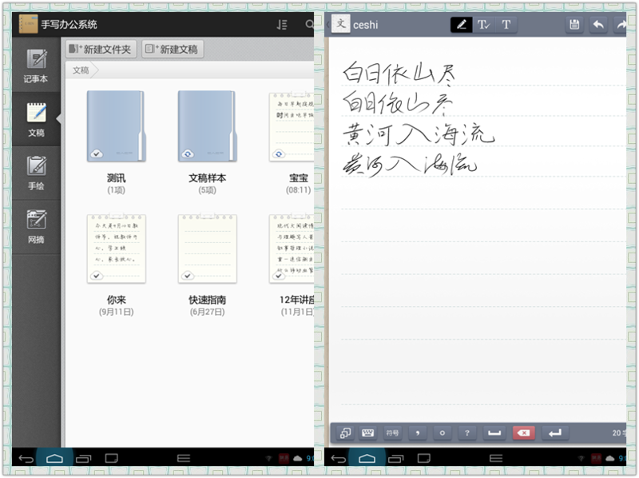Delete with the red backspace key
Image resolution: width=639 pixels, height=478 pixels.
(x=524, y=433)
